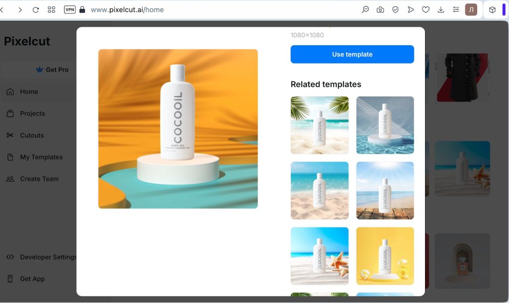
Task: Open Developer Settings in the sidebar
Action: click(48, 257)
